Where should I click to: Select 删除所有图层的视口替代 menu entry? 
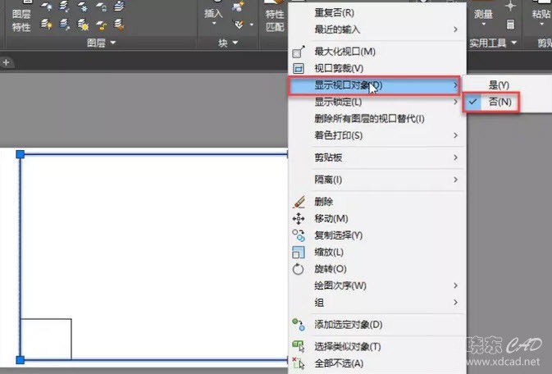(369, 119)
